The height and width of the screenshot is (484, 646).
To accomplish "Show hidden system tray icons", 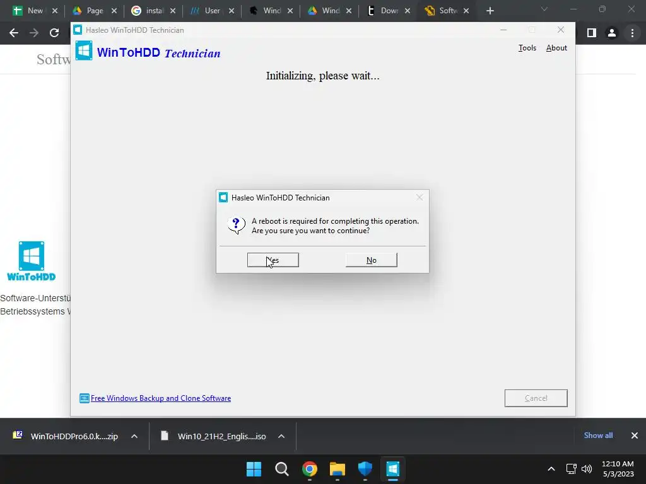I will (551, 469).
